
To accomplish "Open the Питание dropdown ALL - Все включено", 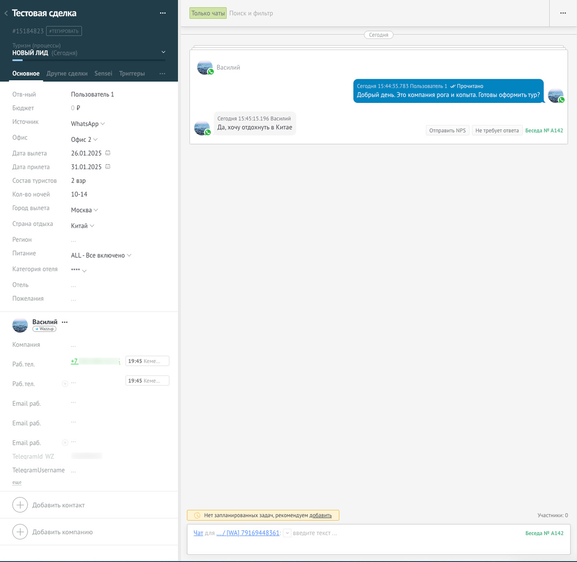I will tap(101, 255).
